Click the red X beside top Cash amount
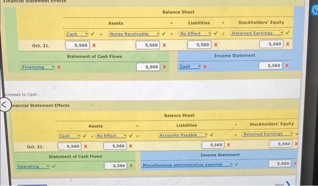 (x=94, y=45)
